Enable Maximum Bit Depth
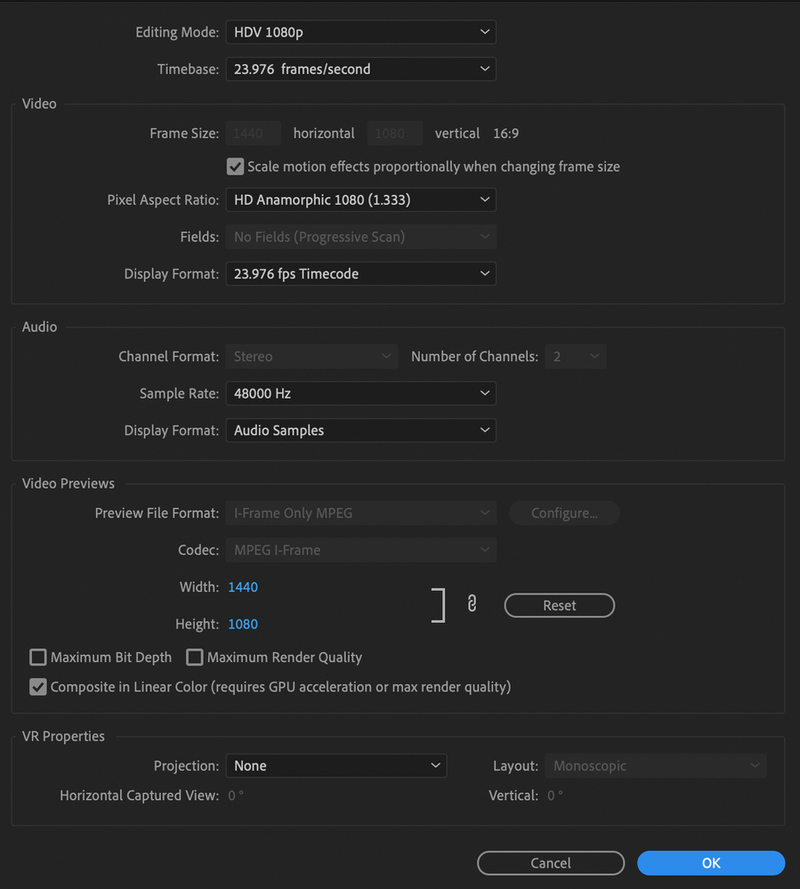The image size is (800, 889). (x=38, y=658)
